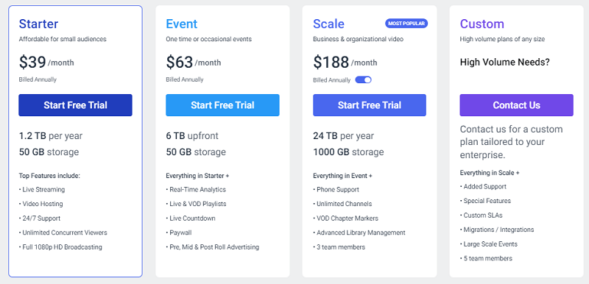This screenshot has height=284, width=589.
Task: Select the Scale plan heading
Action: coord(328,24)
